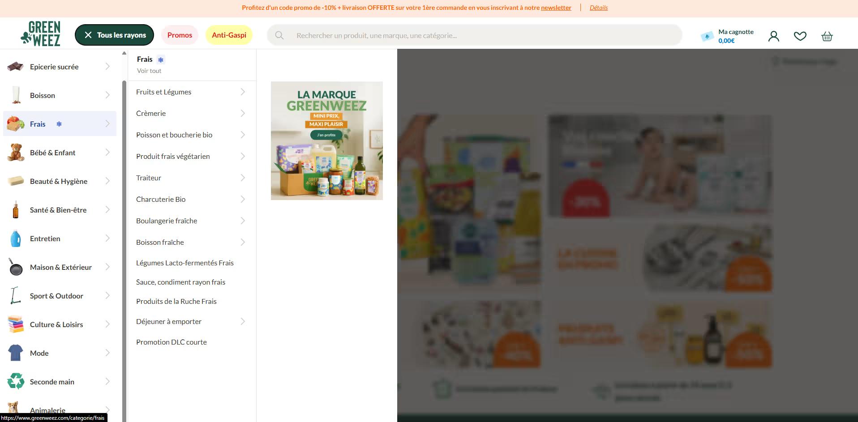The image size is (858, 422).
Task: Click the Entretien detergent bottle icon
Action: point(16,238)
